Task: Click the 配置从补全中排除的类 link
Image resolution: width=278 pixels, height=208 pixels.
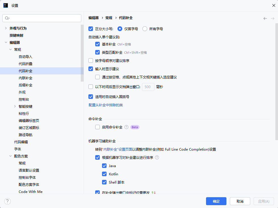Action: [x=106, y=105]
